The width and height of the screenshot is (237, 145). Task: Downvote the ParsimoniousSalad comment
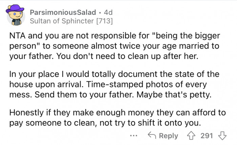click(222, 136)
